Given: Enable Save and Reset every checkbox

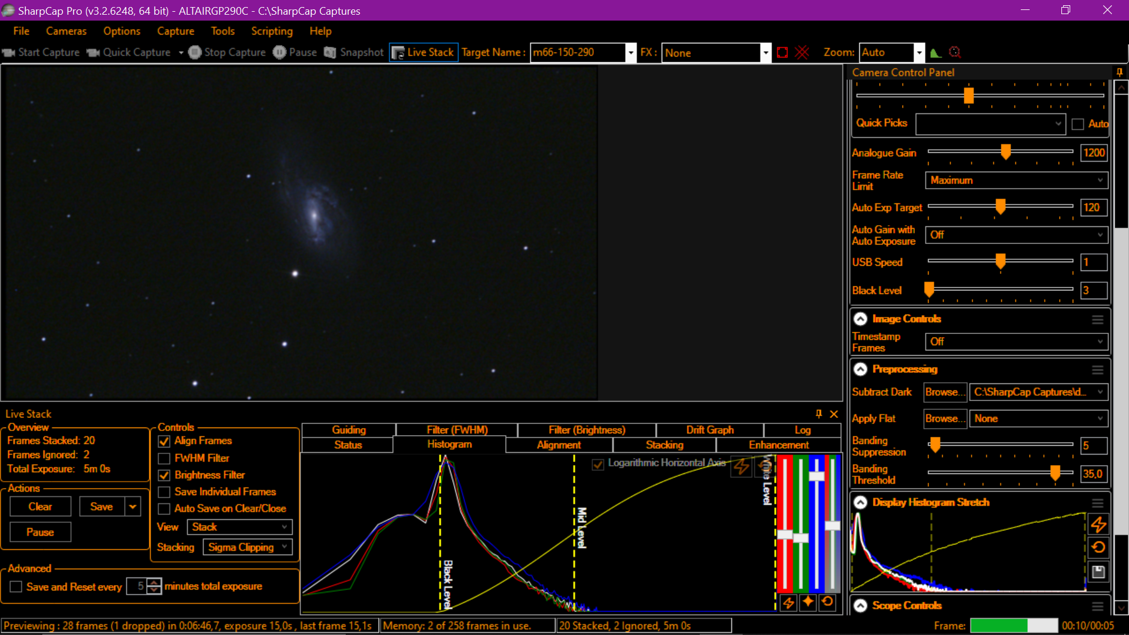Looking at the screenshot, I should tap(16, 586).
